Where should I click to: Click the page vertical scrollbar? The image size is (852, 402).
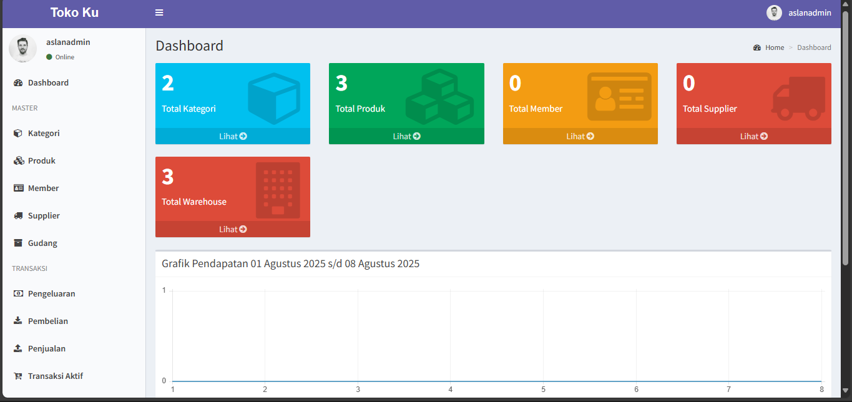tap(846, 137)
